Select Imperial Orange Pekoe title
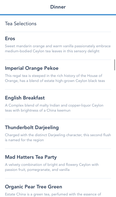 32,68
